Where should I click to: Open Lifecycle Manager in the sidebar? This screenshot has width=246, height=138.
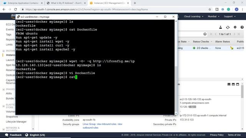[x=16, y=122]
